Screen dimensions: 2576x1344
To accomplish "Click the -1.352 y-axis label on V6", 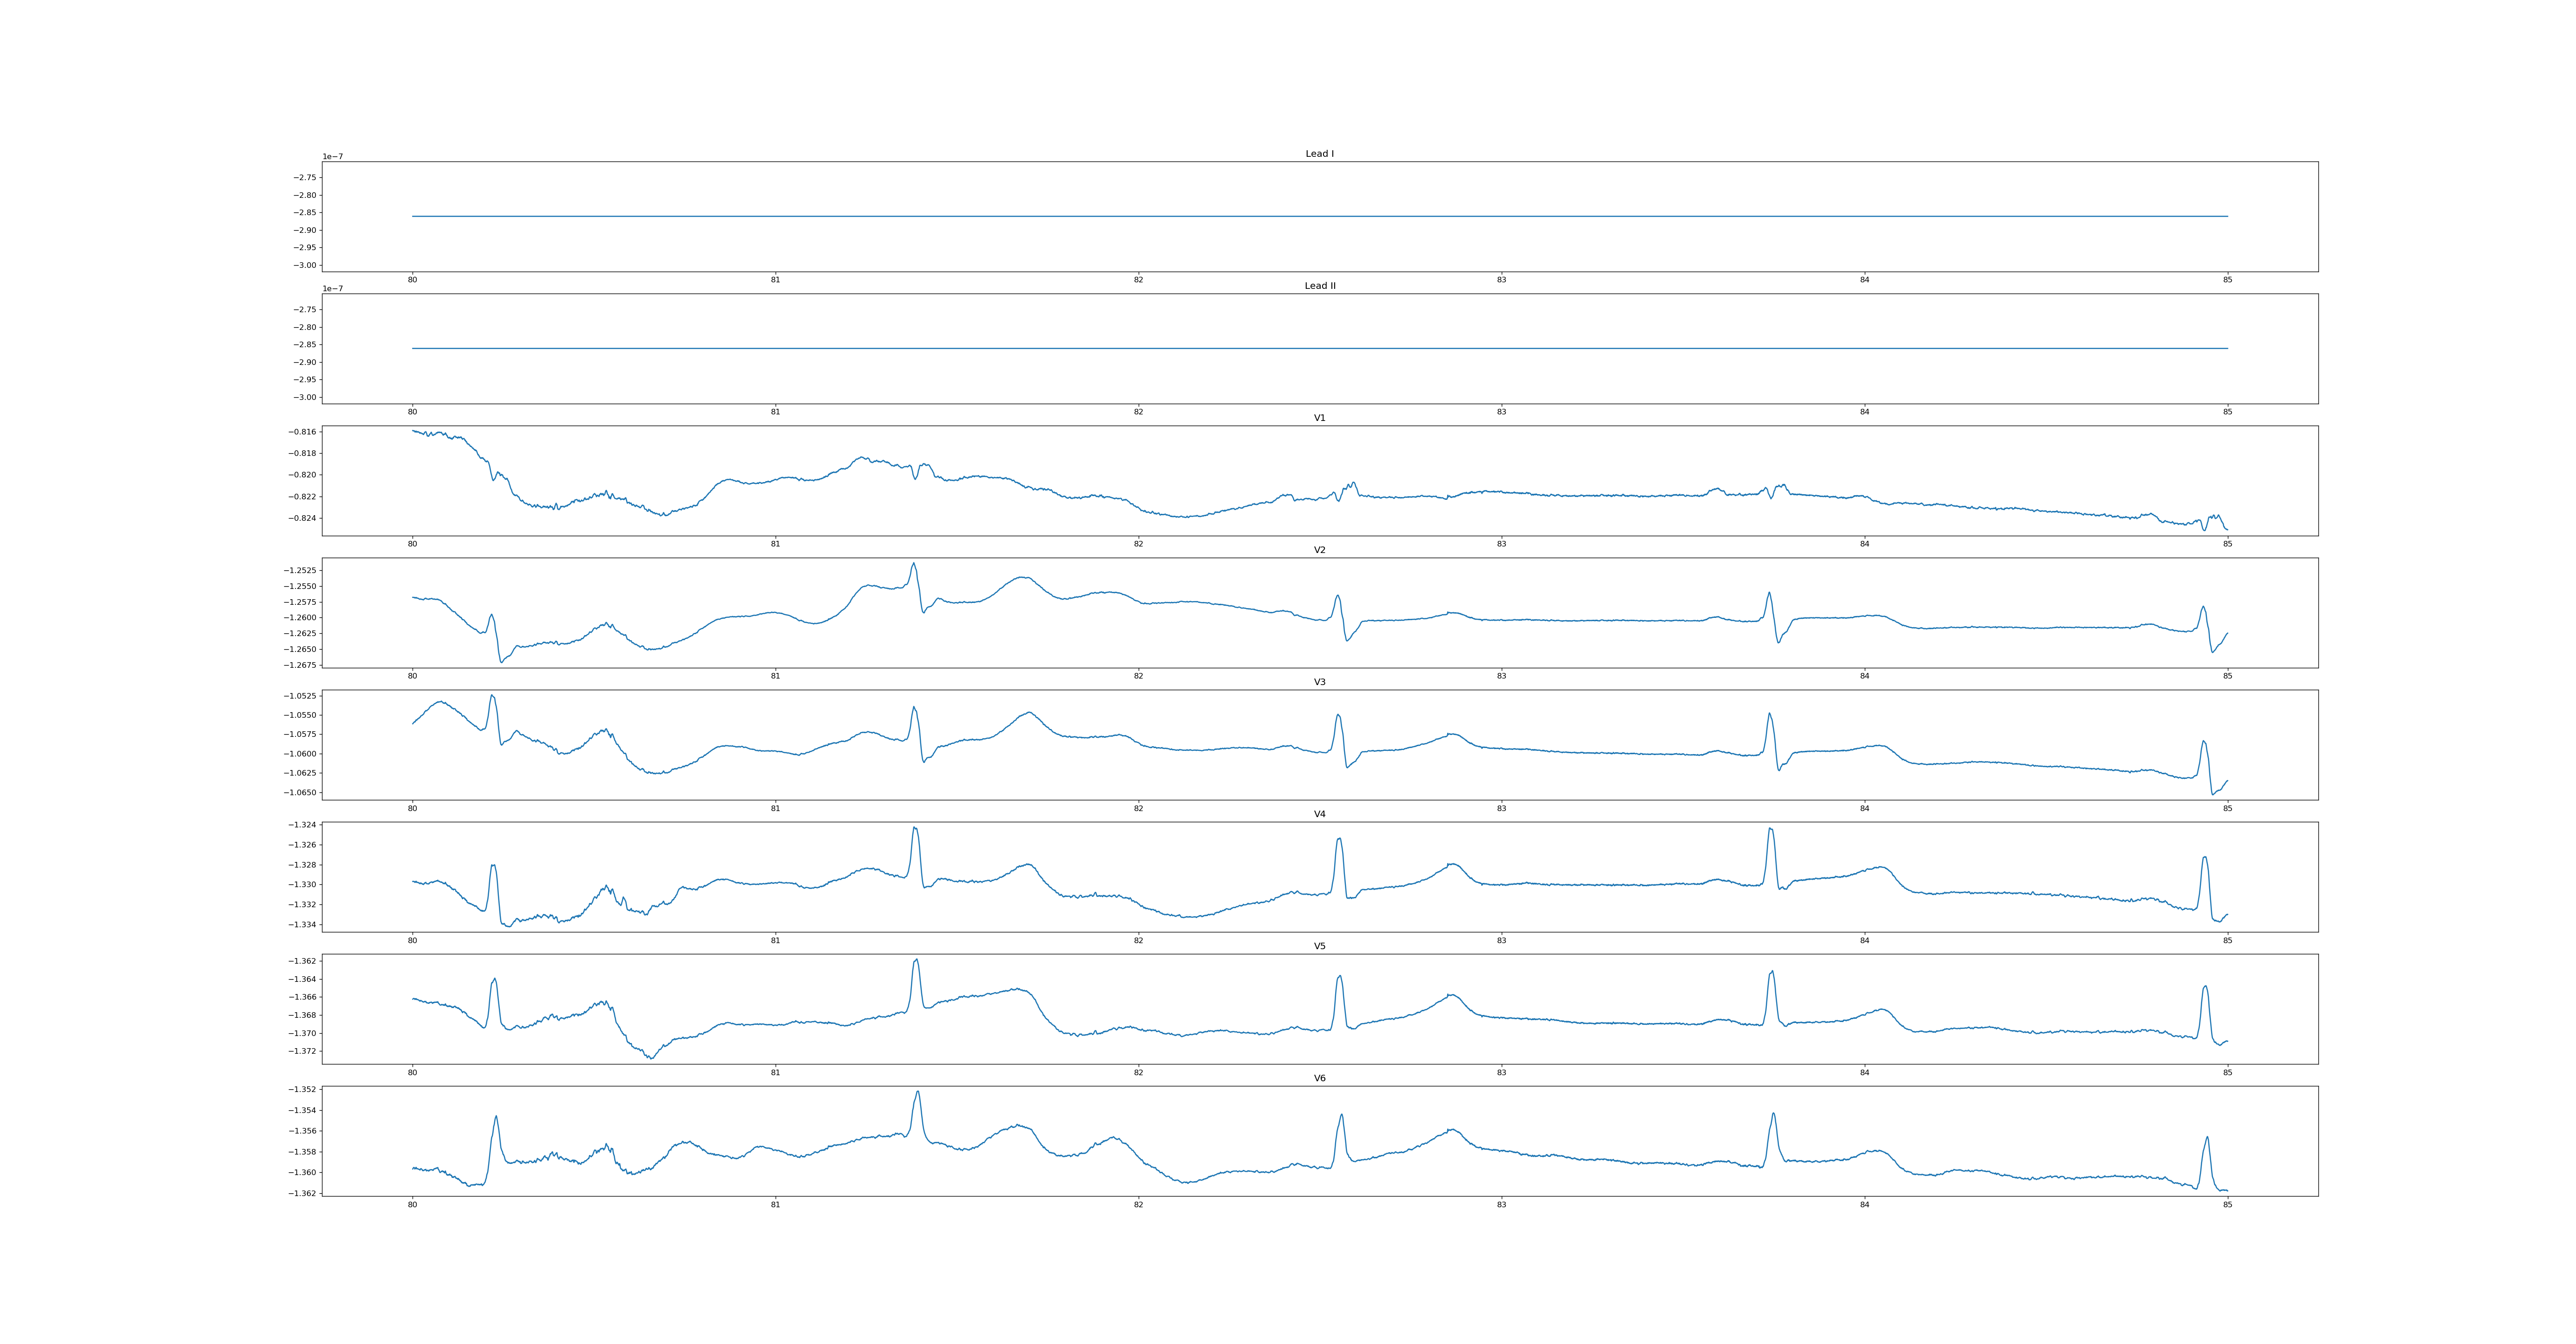I will (302, 1089).
